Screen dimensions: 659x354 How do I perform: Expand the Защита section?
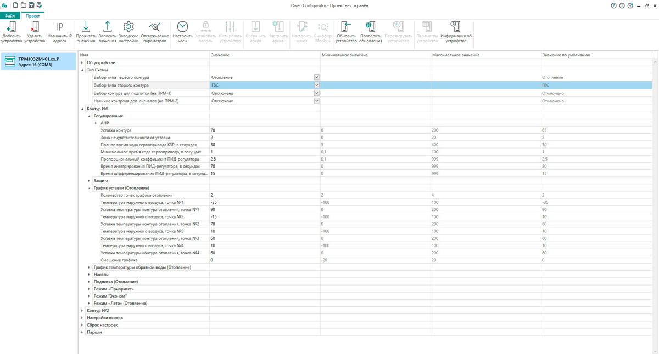pyautogui.click(x=89, y=181)
